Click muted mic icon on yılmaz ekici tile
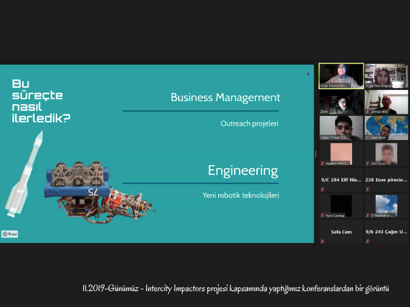The image size is (410, 307). pos(367,112)
